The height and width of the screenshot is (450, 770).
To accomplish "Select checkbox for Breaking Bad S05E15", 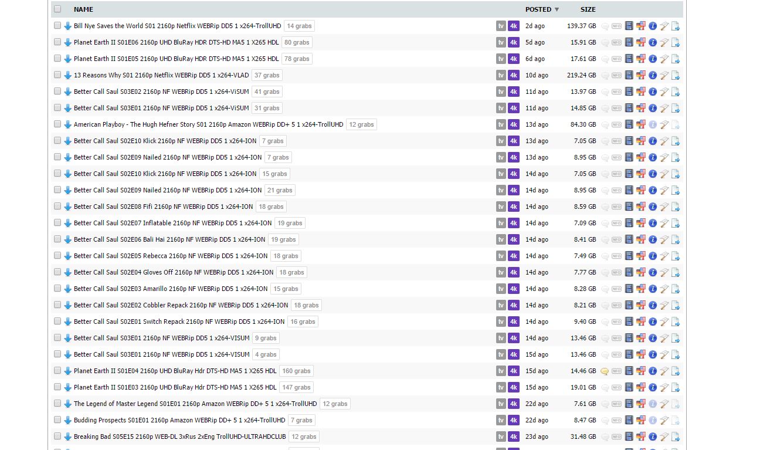I will pos(57,437).
